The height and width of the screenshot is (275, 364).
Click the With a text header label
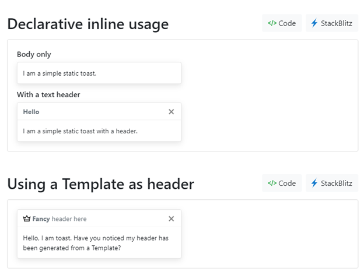coord(48,94)
